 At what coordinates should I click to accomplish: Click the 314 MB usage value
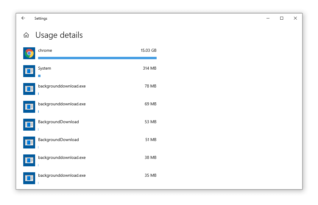pyautogui.click(x=149, y=68)
